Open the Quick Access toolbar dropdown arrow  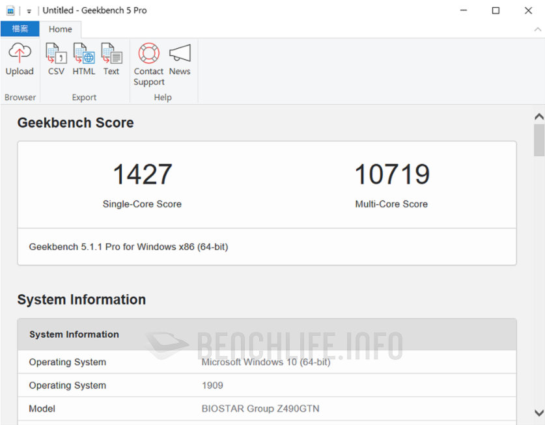click(29, 10)
